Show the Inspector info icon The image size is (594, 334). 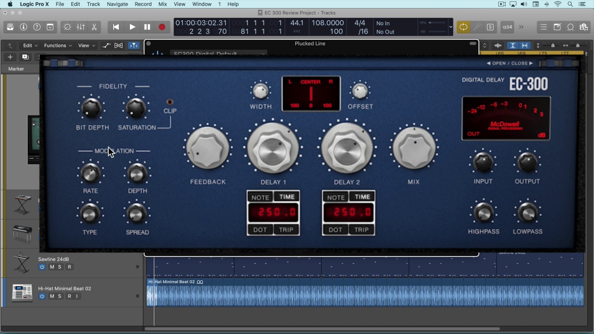point(24,27)
